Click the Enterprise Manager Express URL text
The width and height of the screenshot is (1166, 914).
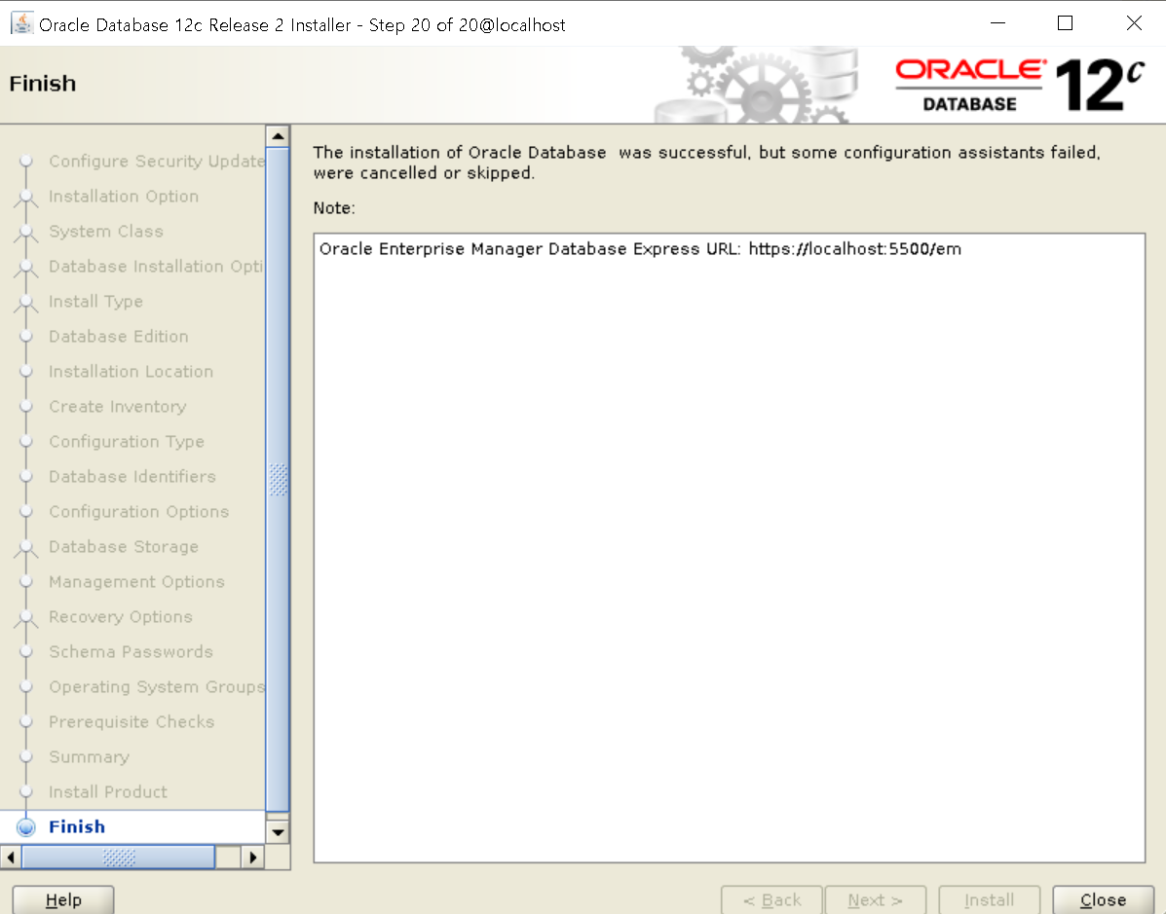coord(640,249)
